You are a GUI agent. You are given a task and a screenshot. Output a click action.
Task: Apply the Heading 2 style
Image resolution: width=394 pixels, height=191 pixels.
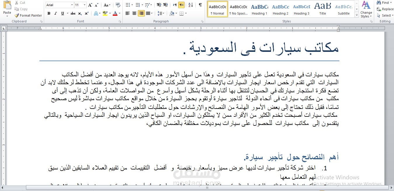[280, 9]
